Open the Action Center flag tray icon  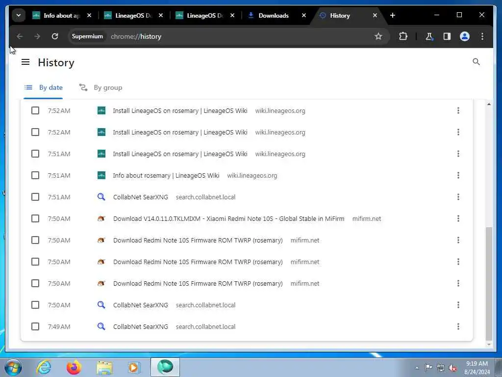(428, 368)
